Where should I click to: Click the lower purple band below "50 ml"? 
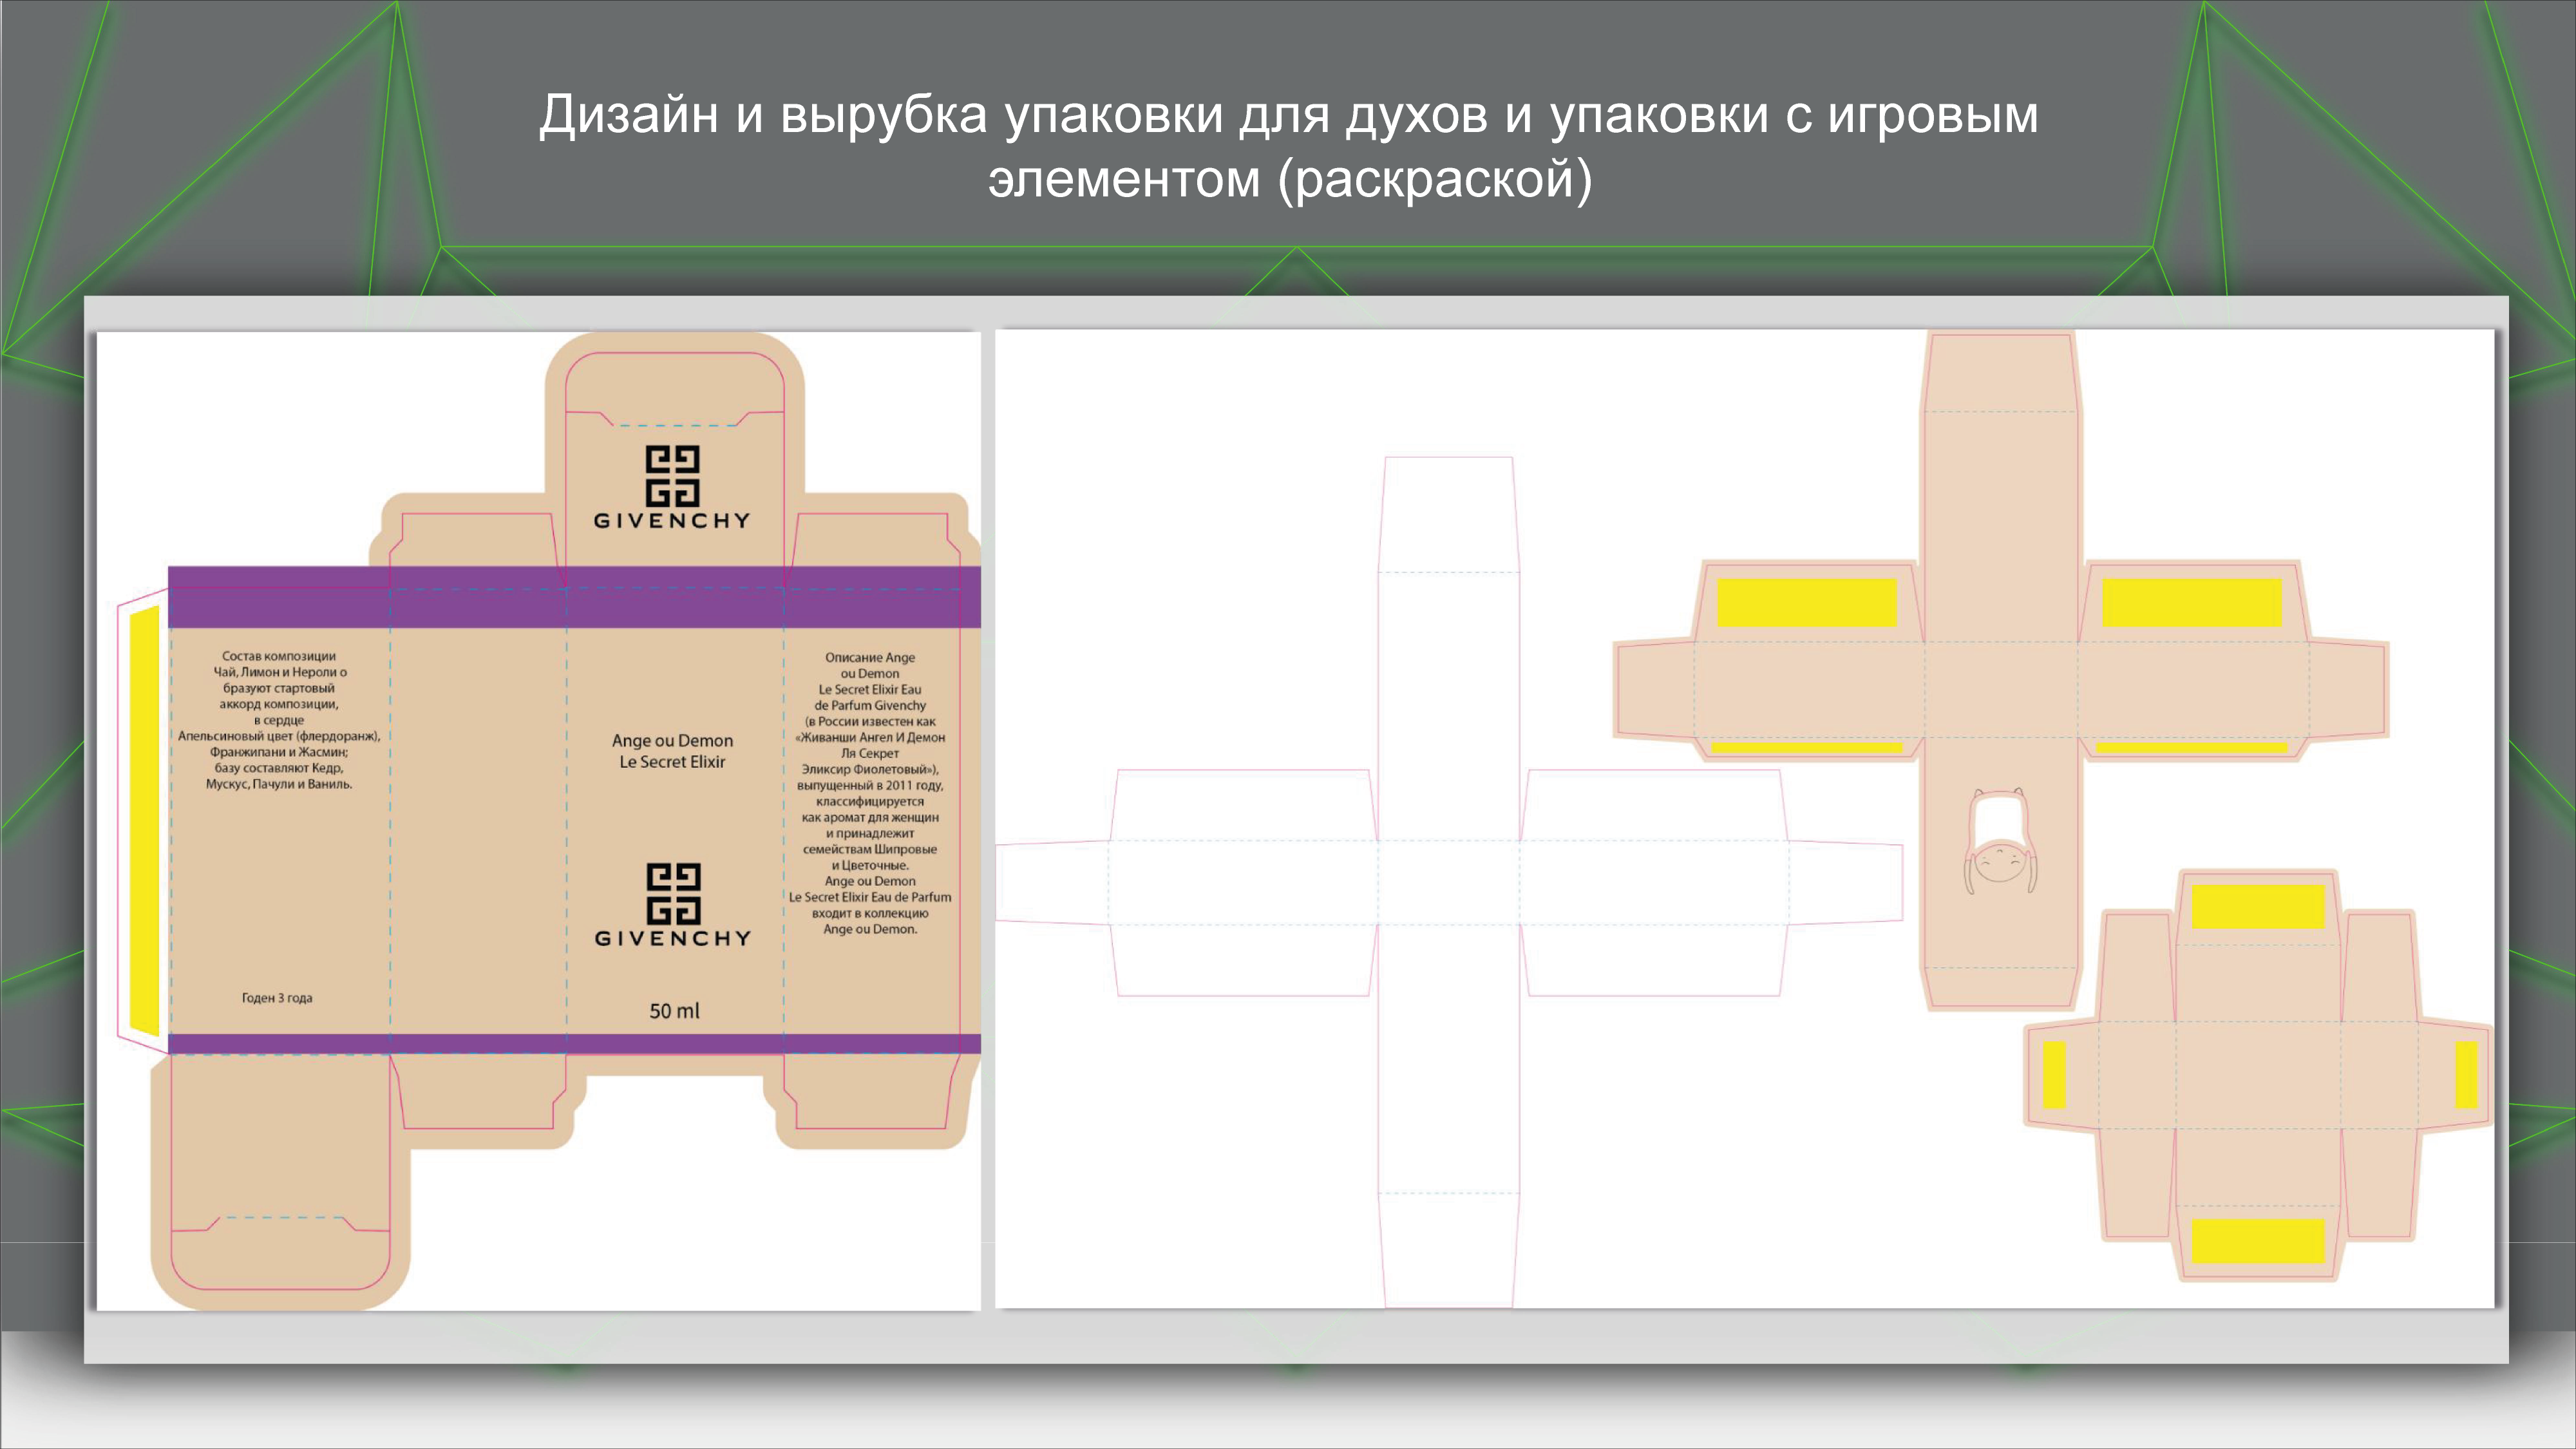pyautogui.click(x=574, y=1044)
